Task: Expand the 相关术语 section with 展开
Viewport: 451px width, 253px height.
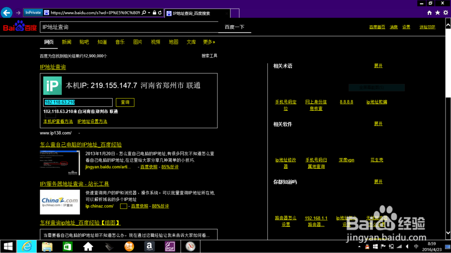Action: click(x=378, y=66)
